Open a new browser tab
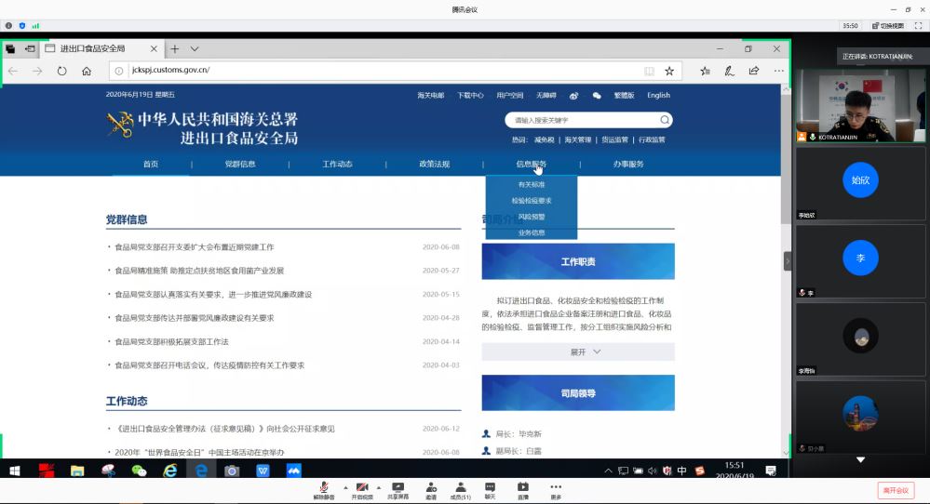Screen dimensions: 930x504 click(174, 48)
